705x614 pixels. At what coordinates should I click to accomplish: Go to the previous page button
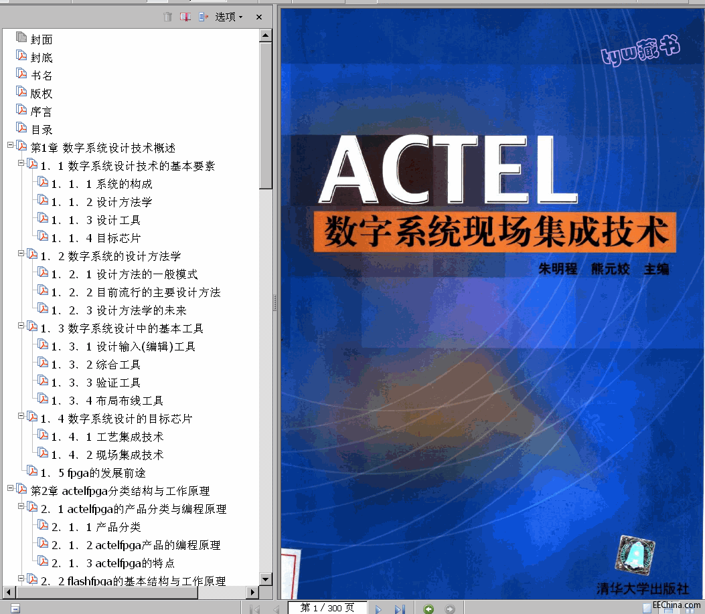(x=276, y=609)
